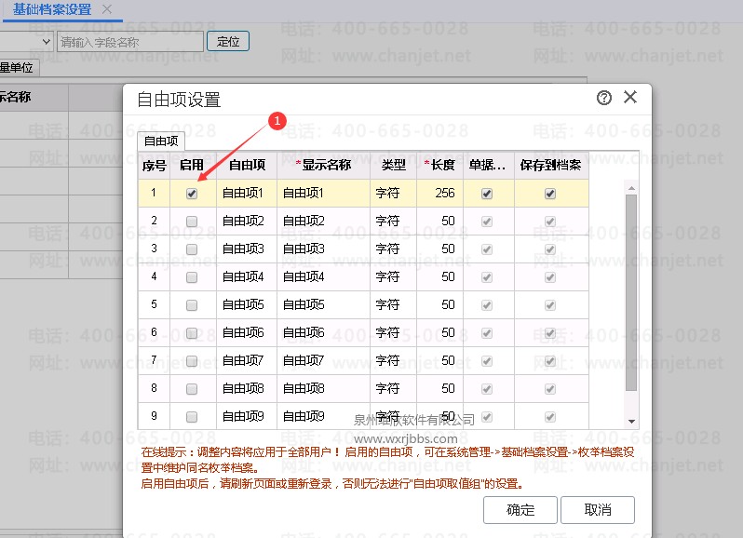Select the 基础档案设置 tab
The image size is (743, 538).
tap(52, 9)
